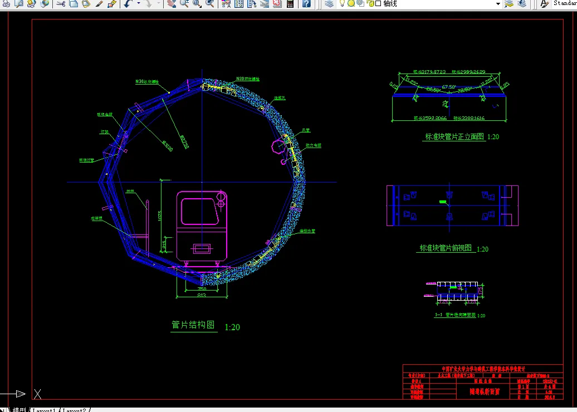Click the Plot printer icon

click(x=6, y=4)
